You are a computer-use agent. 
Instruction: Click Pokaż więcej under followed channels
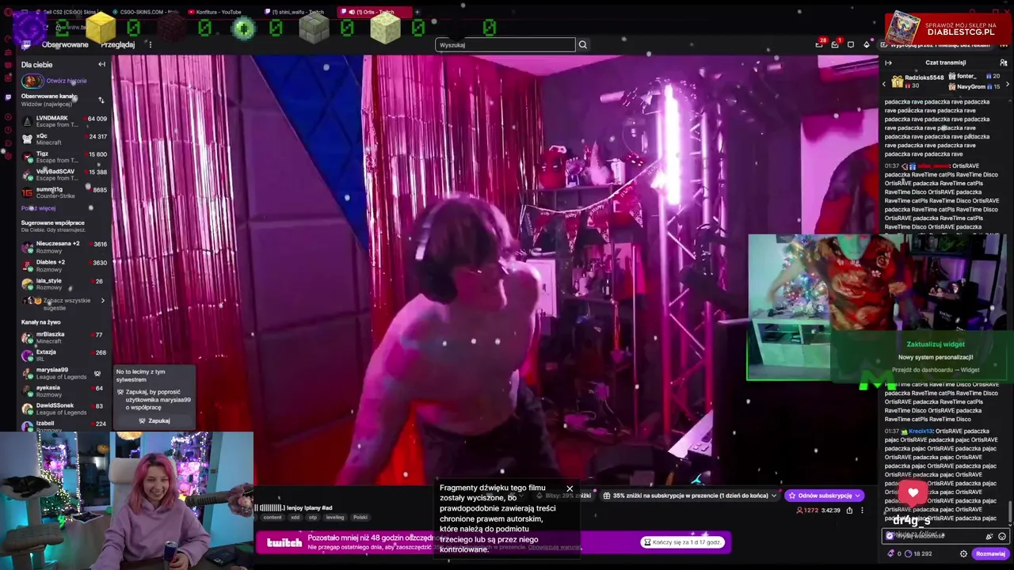(x=38, y=208)
